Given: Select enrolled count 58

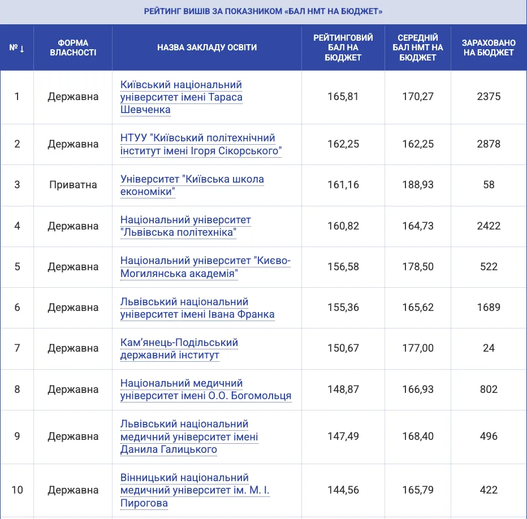Looking at the screenshot, I should (x=489, y=185).
